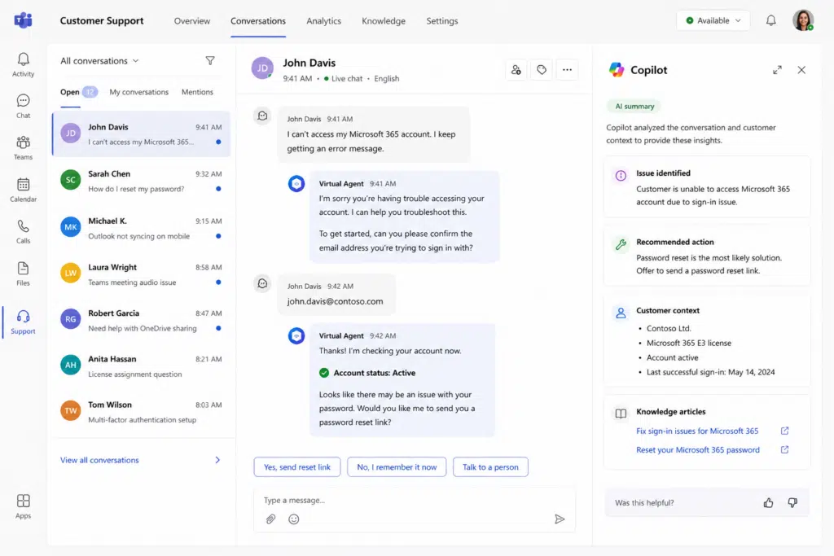Open the Settings tab
Image resolution: width=834 pixels, height=556 pixels.
click(x=442, y=20)
